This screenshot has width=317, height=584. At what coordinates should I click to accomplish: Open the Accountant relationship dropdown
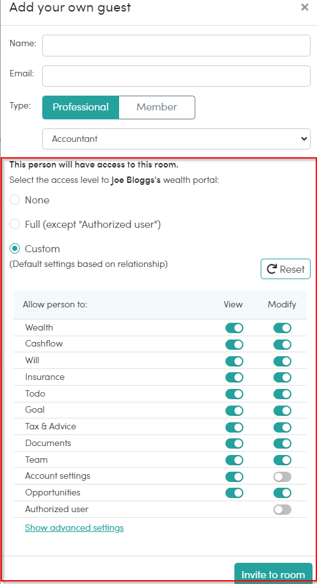tap(176, 139)
